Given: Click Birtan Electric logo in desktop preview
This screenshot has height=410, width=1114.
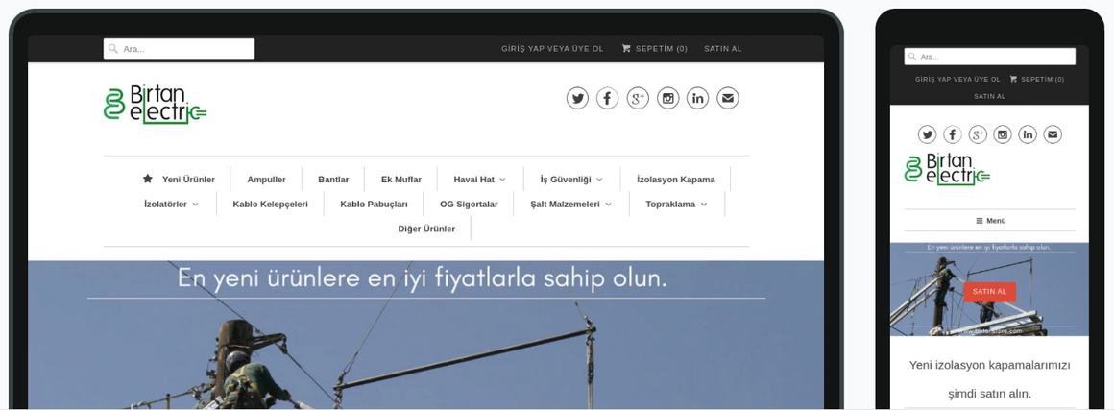Looking at the screenshot, I should pyautogui.click(x=155, y=105).
